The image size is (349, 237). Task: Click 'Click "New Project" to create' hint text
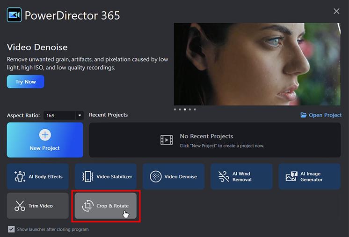coord(222,146)
